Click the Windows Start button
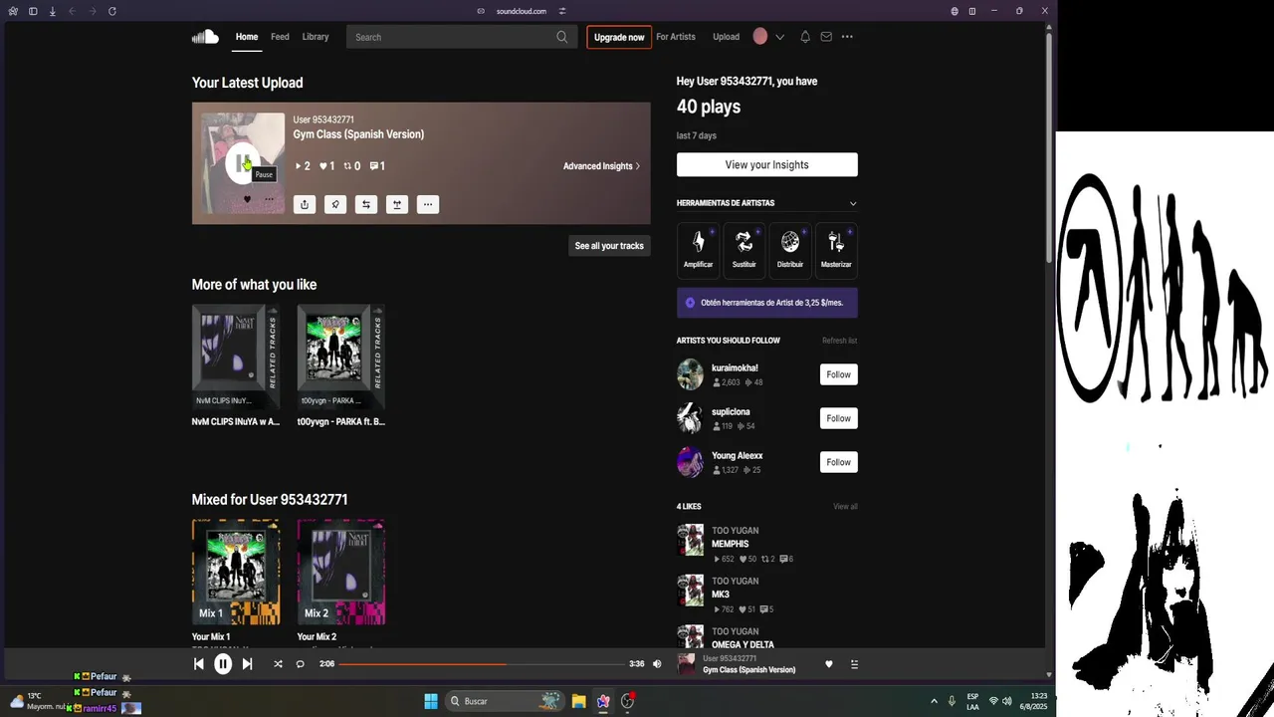The image size is (1274, 717). 431,701
